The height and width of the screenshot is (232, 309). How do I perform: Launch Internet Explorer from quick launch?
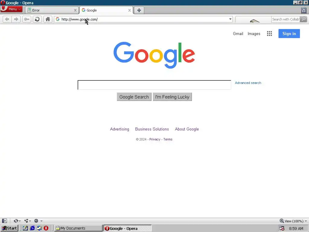[32, 228]
